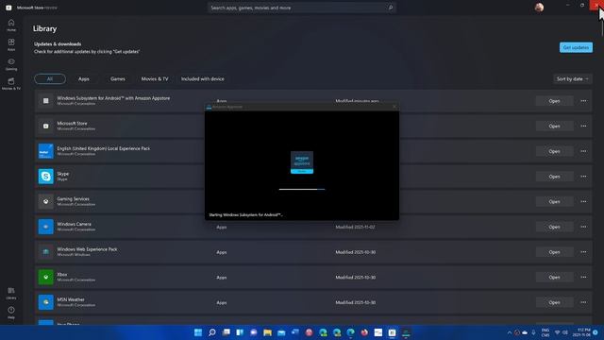Open taskbar Search
Screen dimensions: 604x340
211,332
